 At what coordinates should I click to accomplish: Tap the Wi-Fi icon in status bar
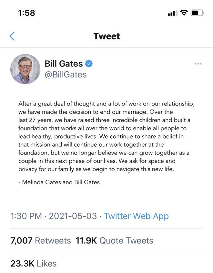click(184, 12)
